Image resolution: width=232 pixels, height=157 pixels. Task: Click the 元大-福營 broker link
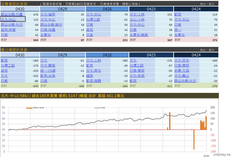pyautogui.click(x=48, y=14)
